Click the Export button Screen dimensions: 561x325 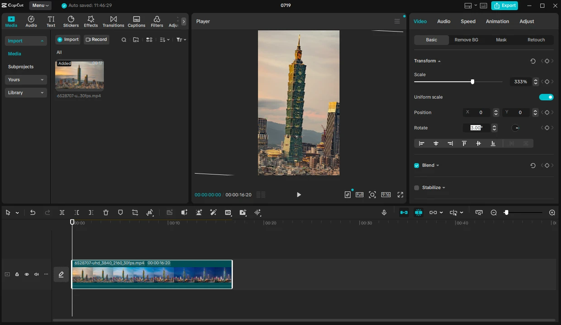pyautogui.click(x=504, y=5)
